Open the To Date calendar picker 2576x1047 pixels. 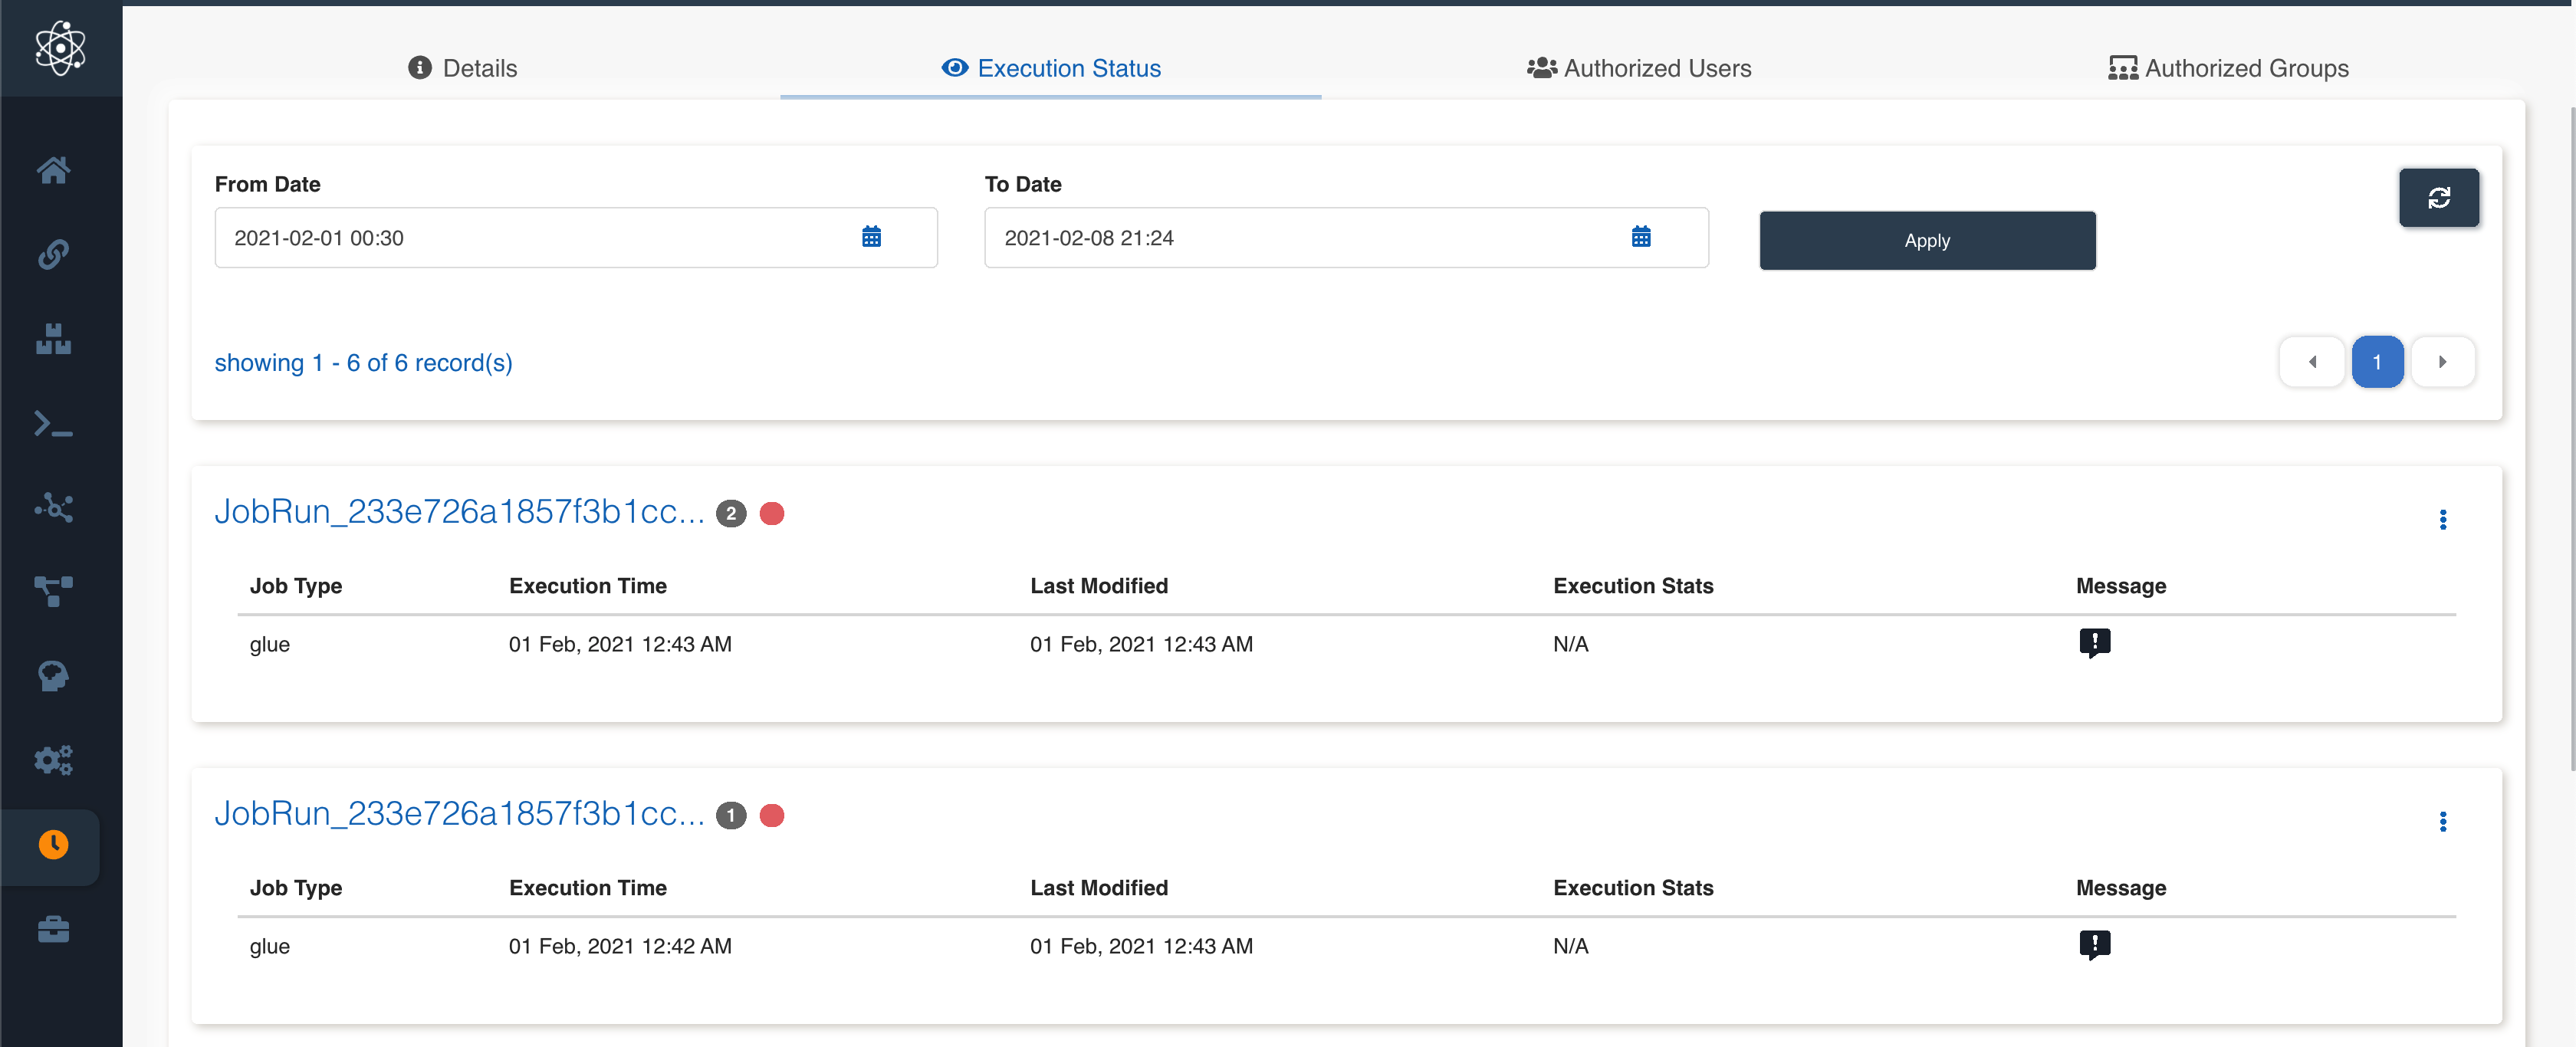click(x=1641, y=237)
